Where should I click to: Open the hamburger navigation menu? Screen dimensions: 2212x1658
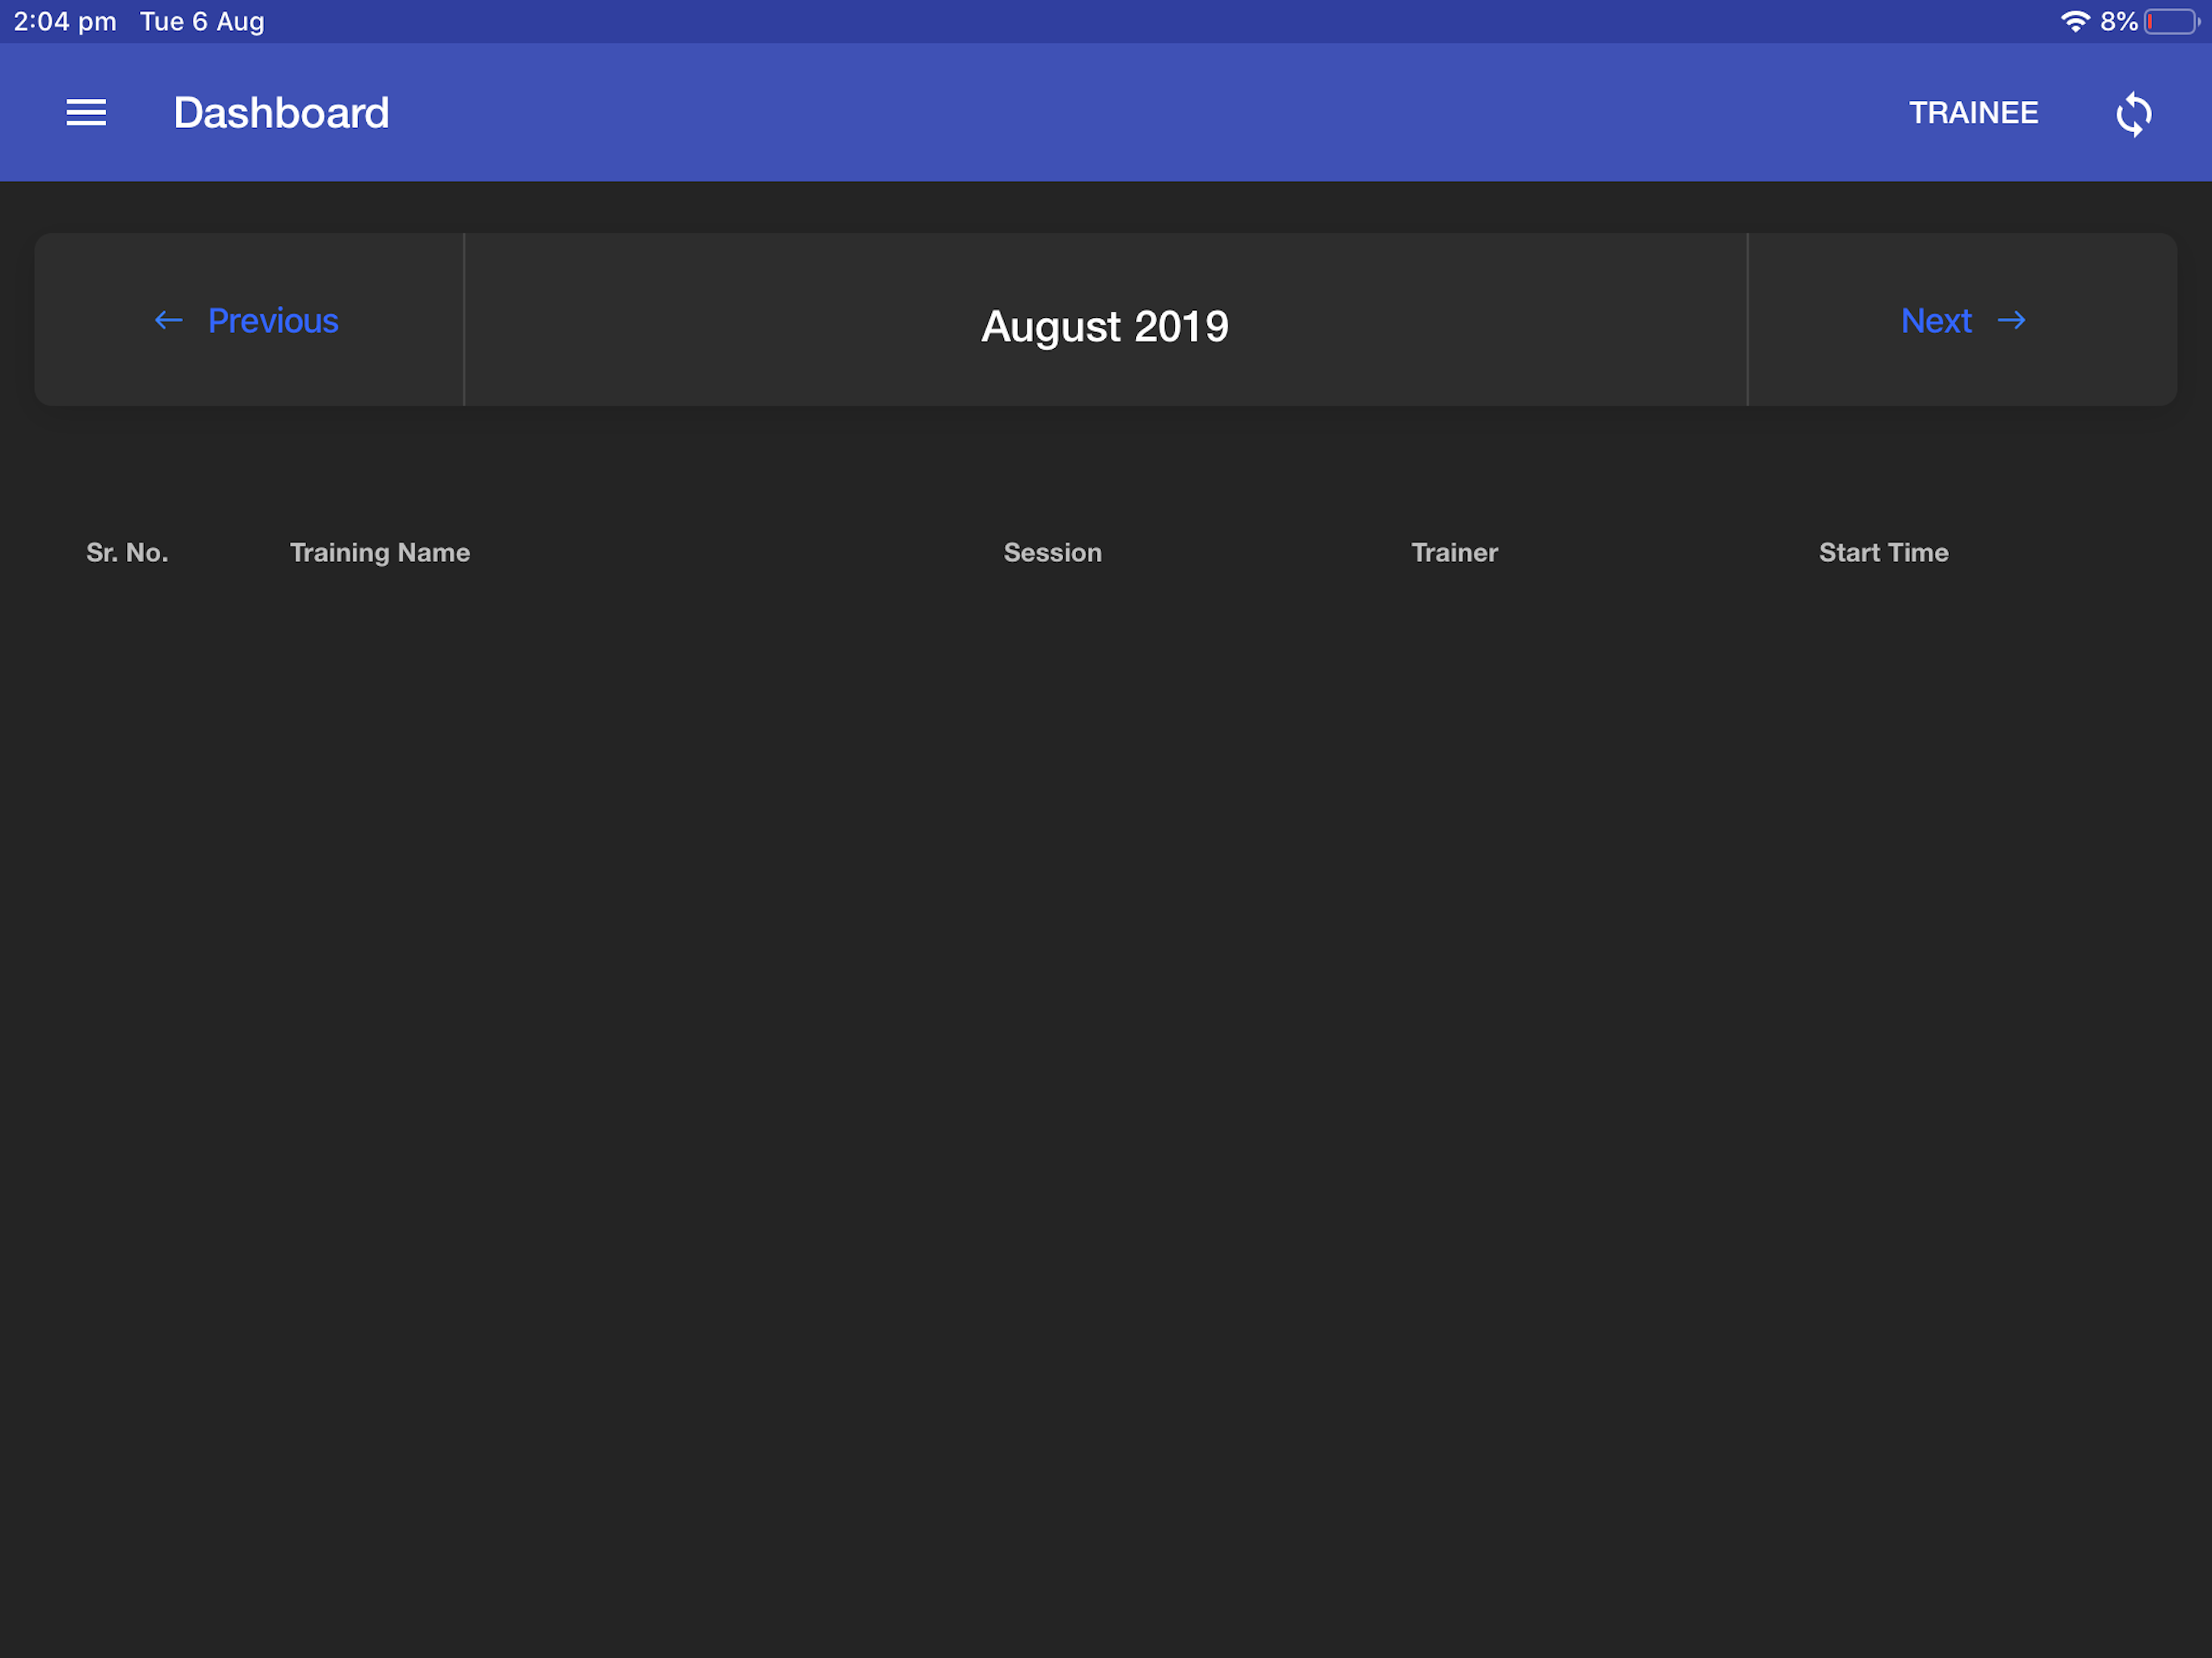coord(86,113)
